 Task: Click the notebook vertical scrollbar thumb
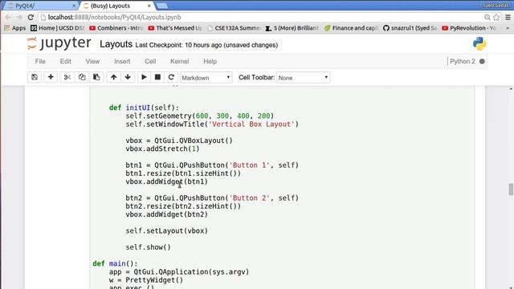[511, 189]
